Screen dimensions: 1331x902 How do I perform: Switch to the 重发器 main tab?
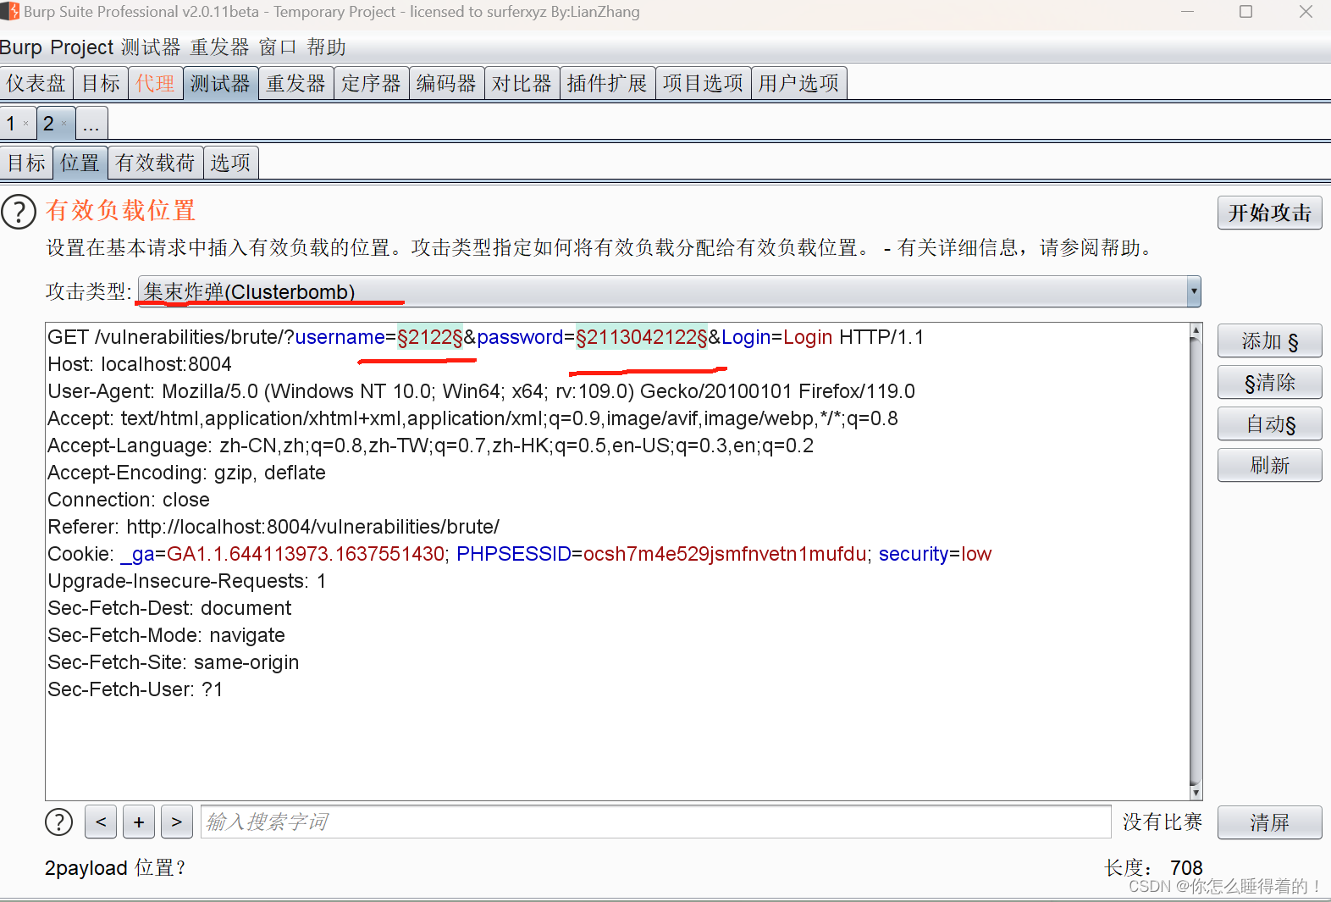pos(295,83)
